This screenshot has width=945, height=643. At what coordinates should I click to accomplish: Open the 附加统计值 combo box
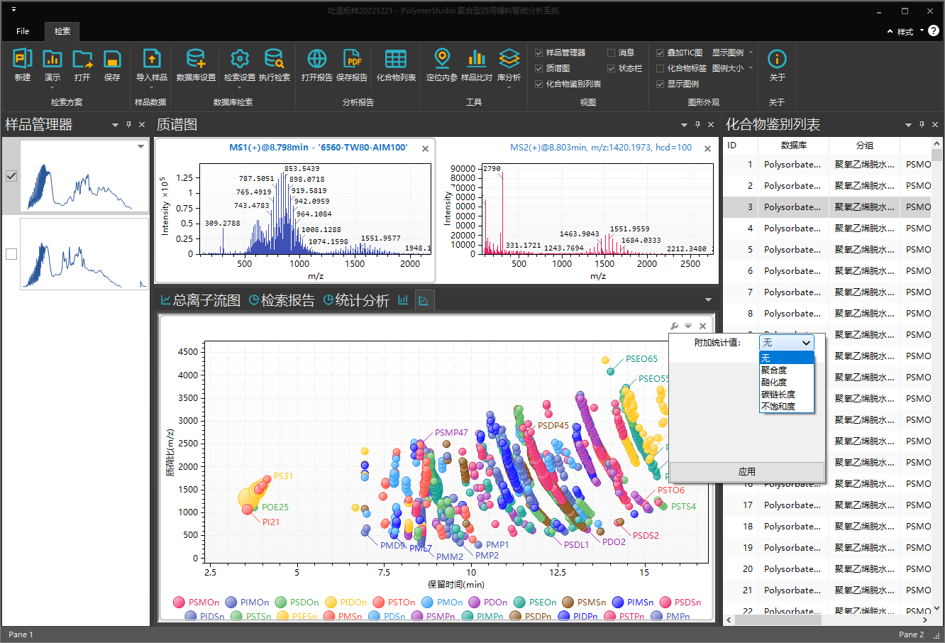tap(786, 342)
